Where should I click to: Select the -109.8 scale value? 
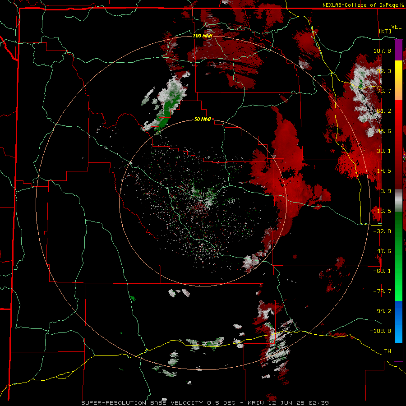point(380,331)
